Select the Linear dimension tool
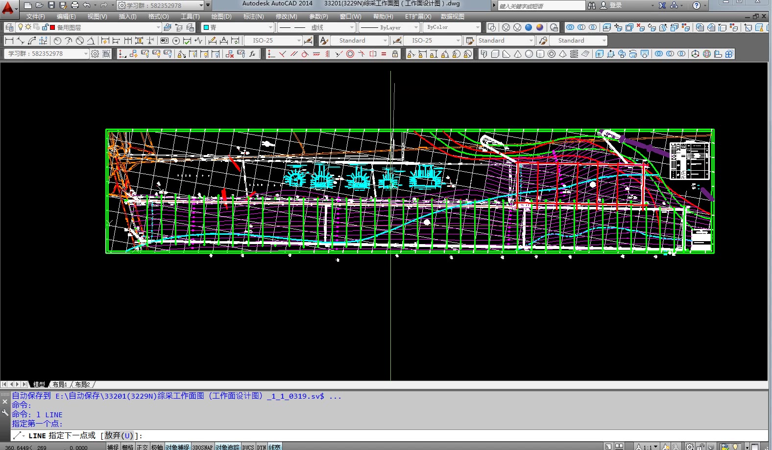The image size is (772, 450). 9,41
